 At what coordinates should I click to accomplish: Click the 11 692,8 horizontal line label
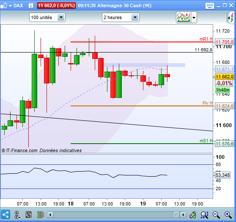[x=203, y=50]
